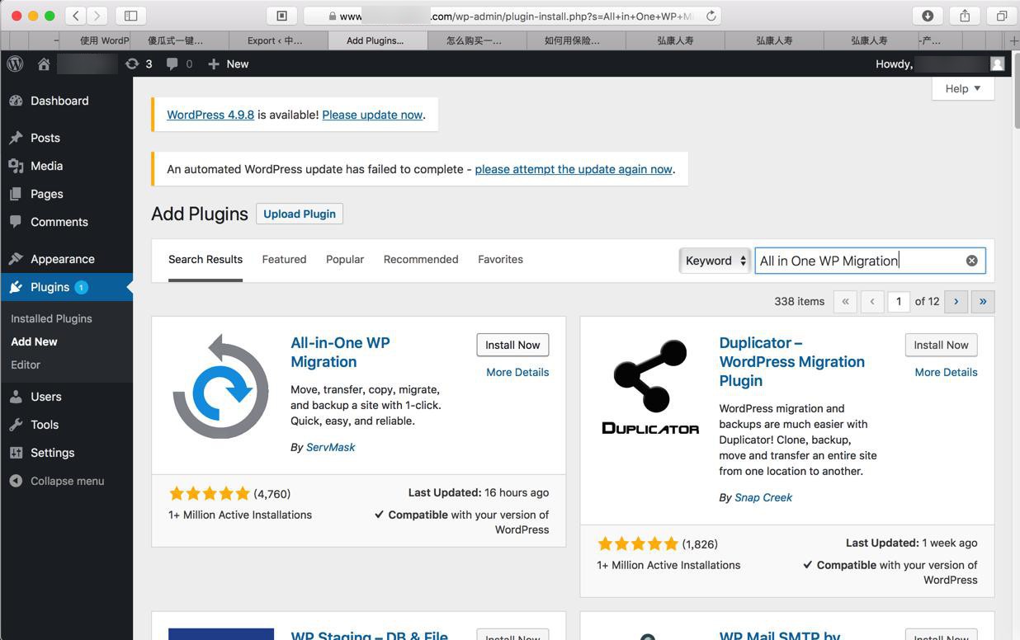Open the Keyword search type dropdown
This screenshot has height=640, width=1020.
[715, 261]
